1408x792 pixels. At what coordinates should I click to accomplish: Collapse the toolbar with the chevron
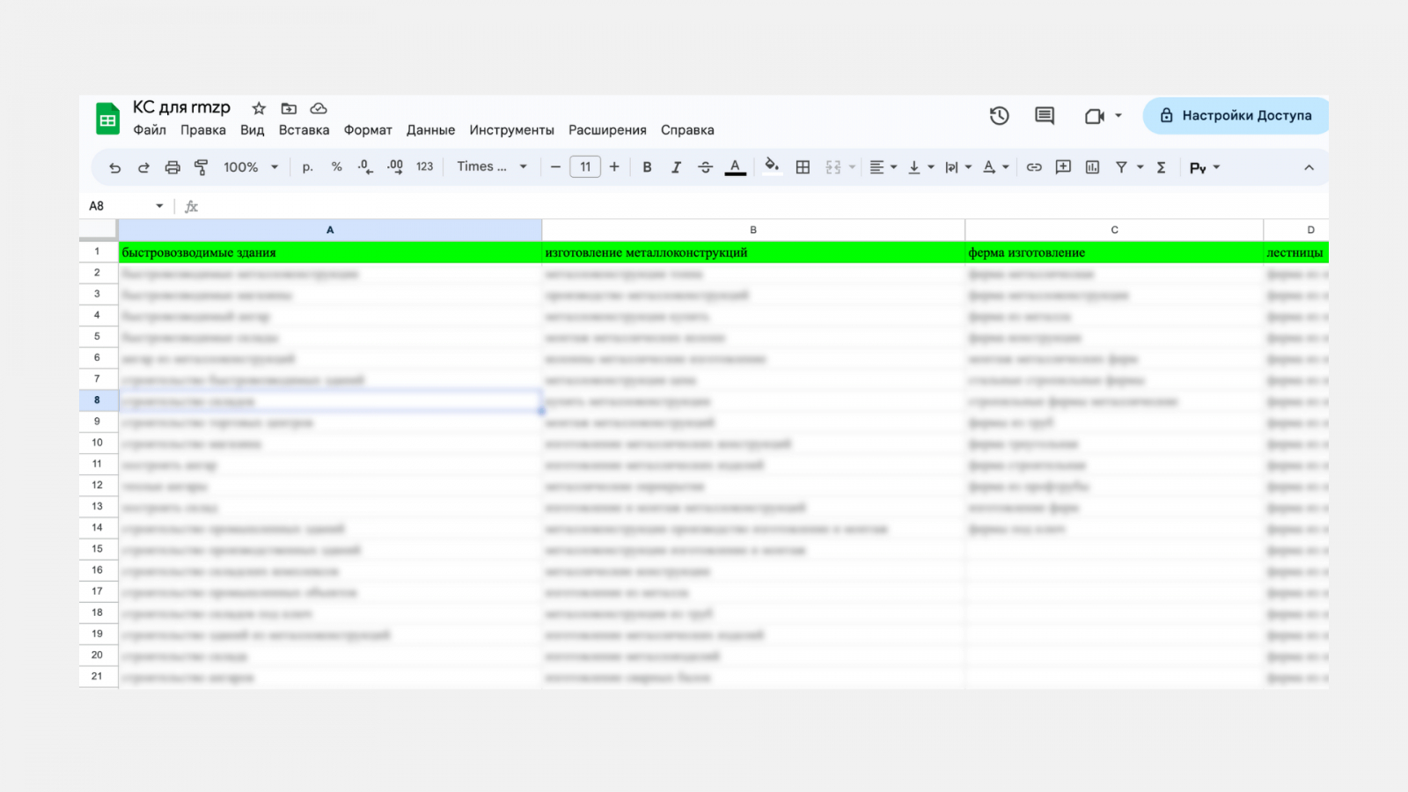(1309, 167)
